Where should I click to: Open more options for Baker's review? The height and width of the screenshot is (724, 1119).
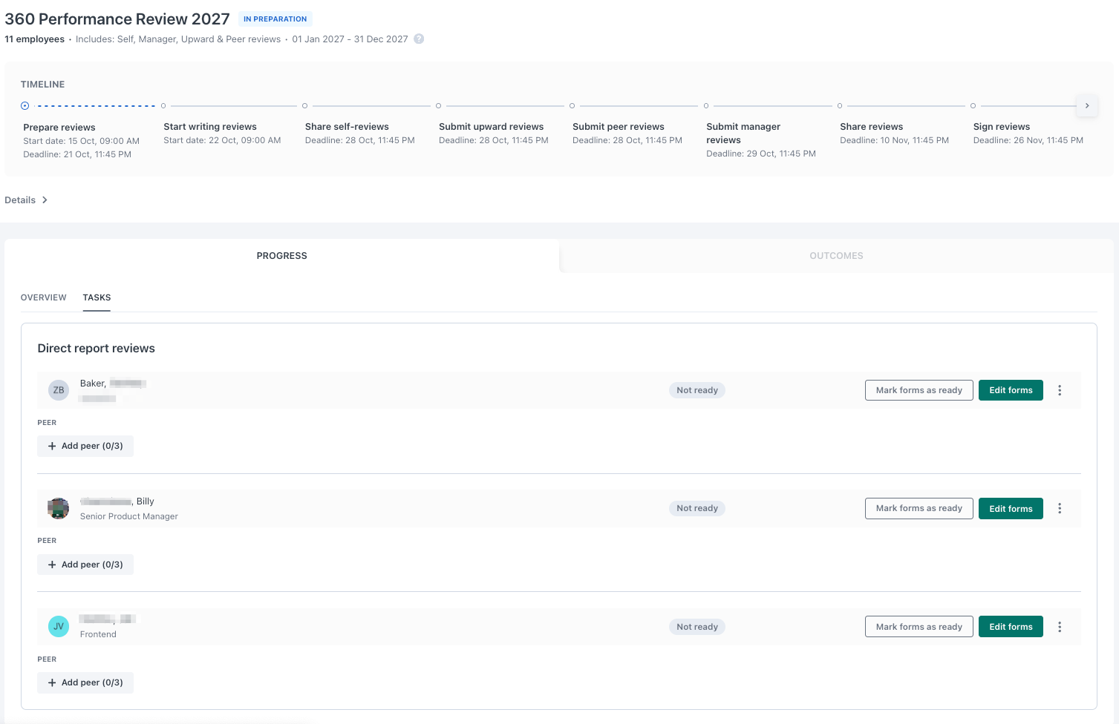1060,390
